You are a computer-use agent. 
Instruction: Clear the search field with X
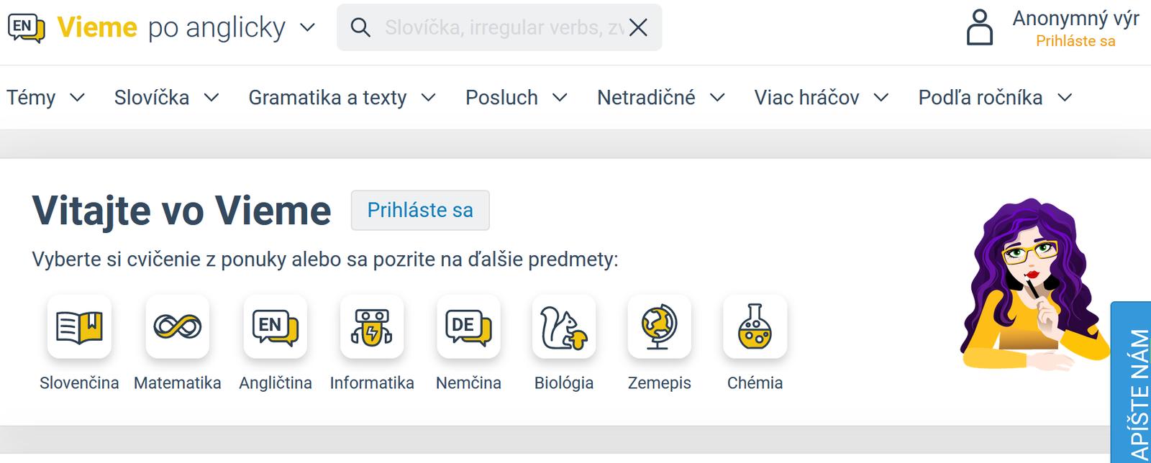pyautogui.click(x=638, y=28)
